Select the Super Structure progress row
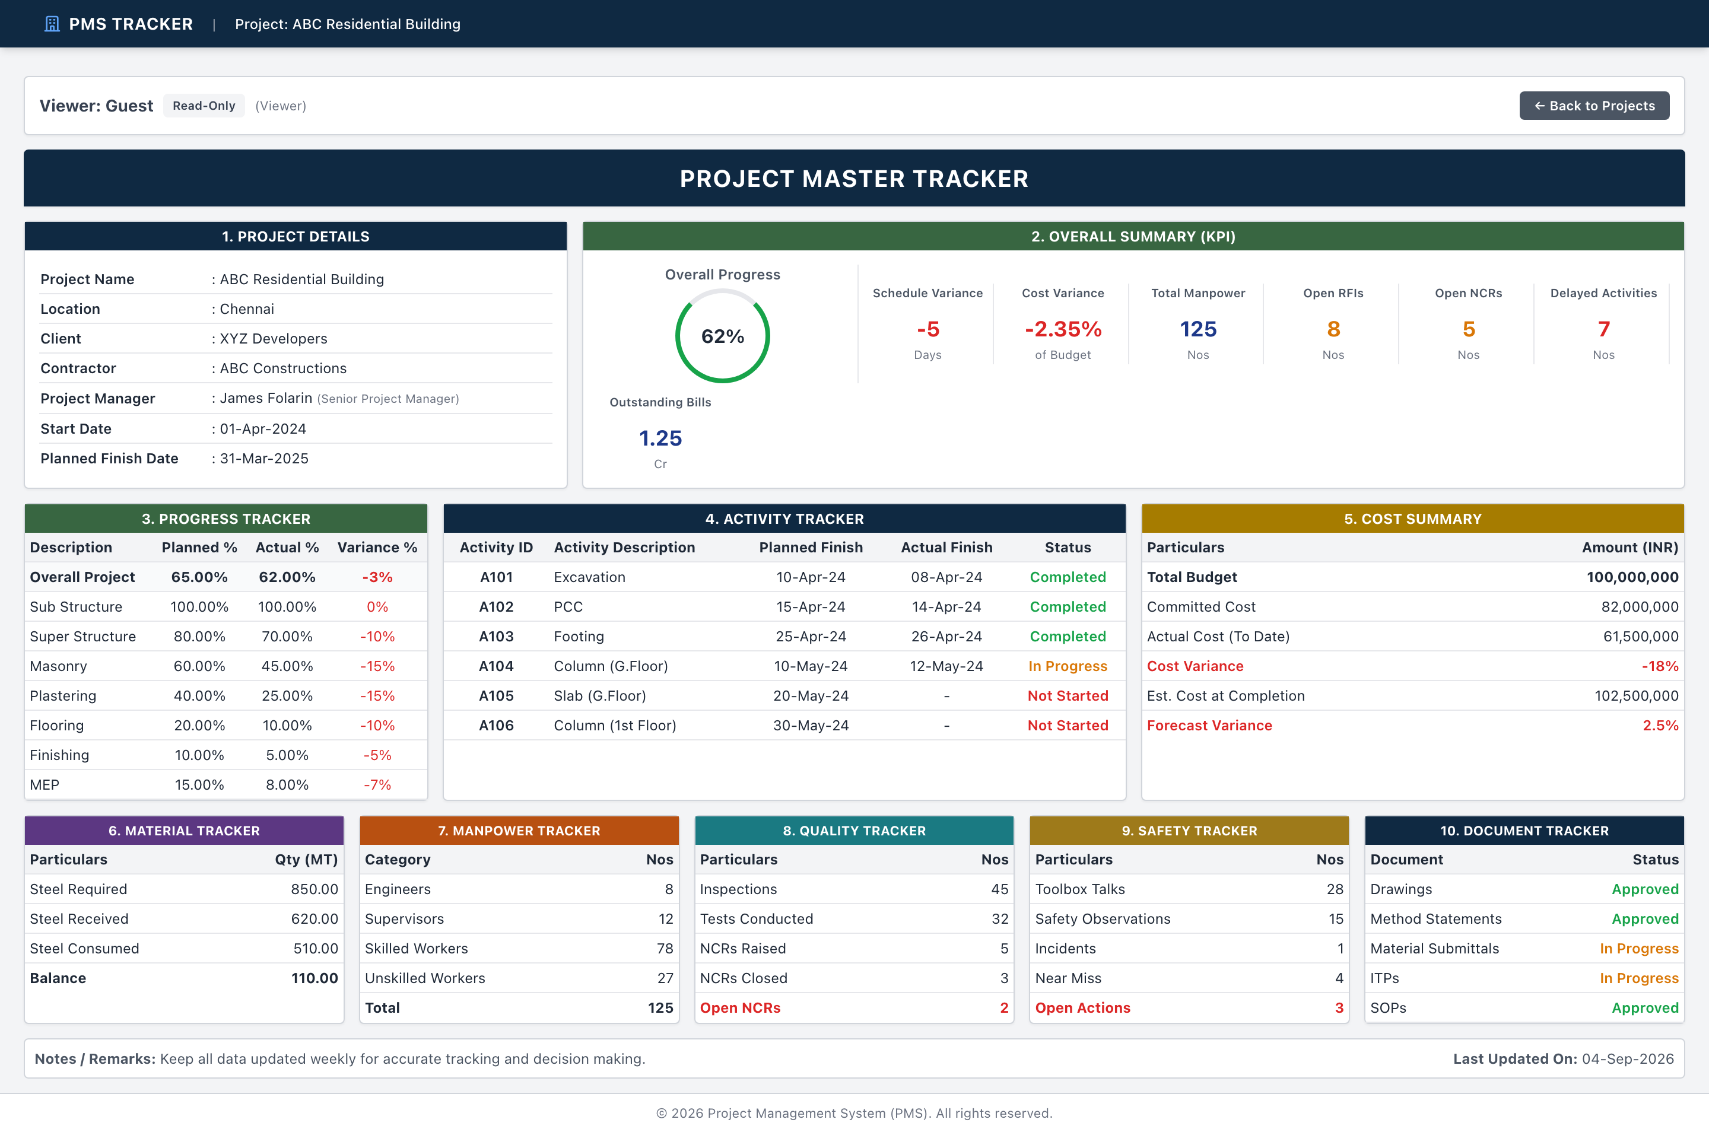The image size is (1709, 1132). click(x=226, y=636)
